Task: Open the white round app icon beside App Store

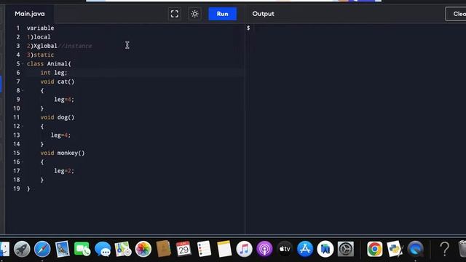Action: [x=325, y=249]
